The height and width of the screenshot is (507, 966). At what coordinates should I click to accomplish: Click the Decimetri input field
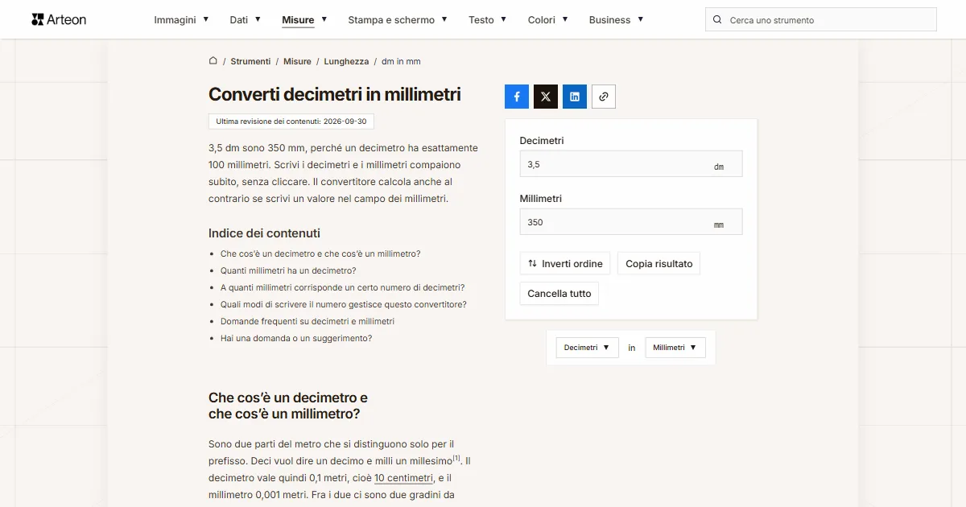point(631,164)
